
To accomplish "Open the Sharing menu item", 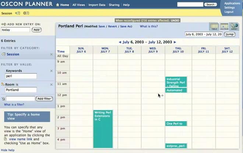I will click(114, 5).
